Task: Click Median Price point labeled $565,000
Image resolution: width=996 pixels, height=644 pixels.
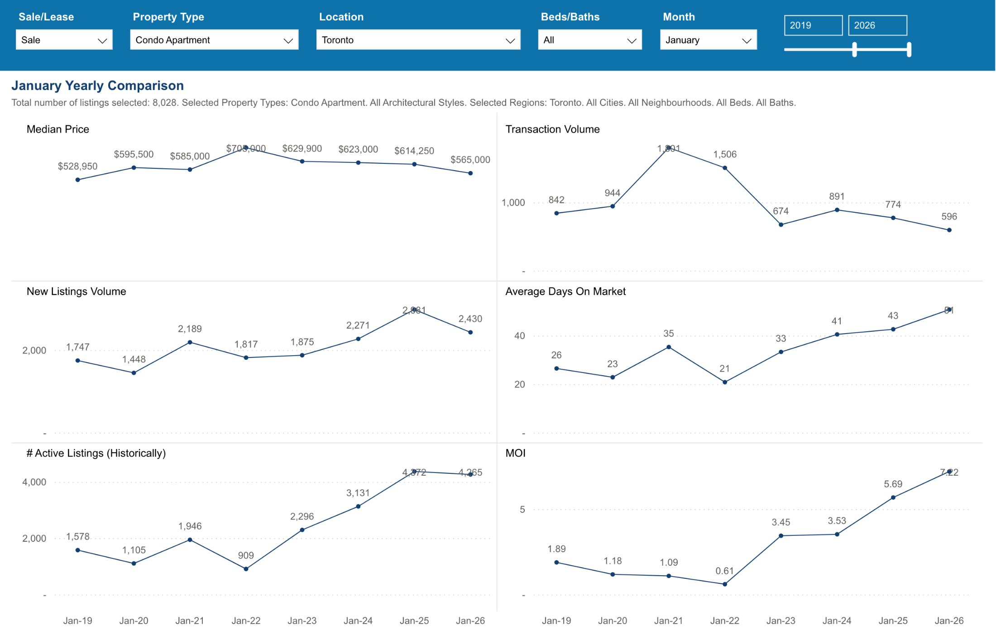Action: tap(470, 173)
